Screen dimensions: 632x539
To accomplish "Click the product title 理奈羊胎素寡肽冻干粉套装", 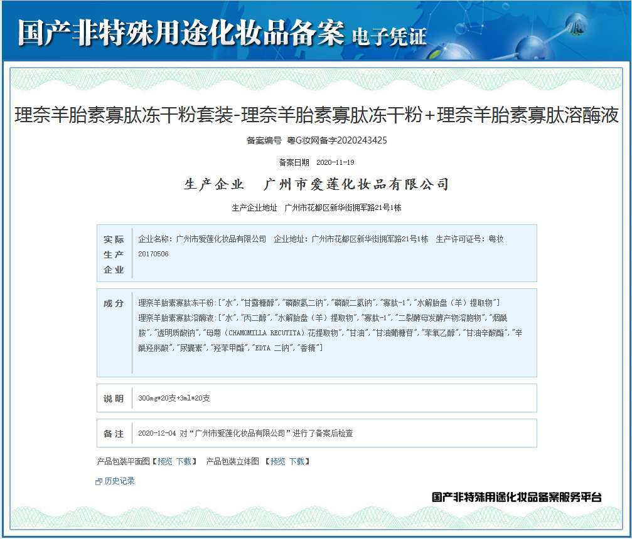I will click(x=124, y=115).
